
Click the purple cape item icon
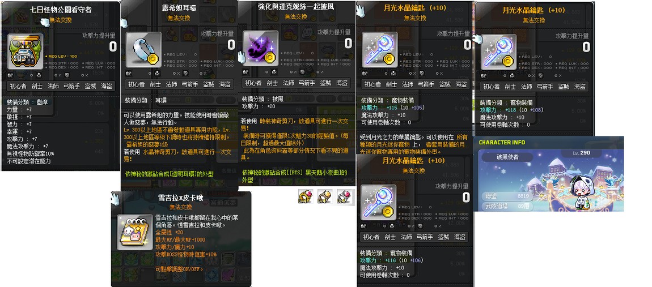260,48
